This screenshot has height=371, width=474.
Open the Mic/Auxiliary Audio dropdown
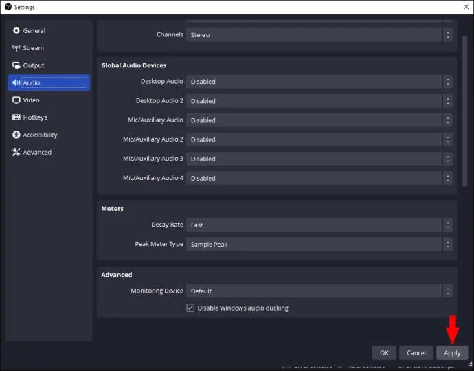[319, 120]
